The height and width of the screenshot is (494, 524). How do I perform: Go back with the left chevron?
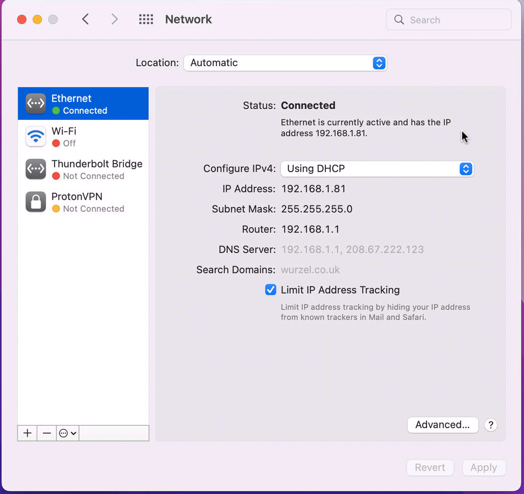click(x=86, y=19)
